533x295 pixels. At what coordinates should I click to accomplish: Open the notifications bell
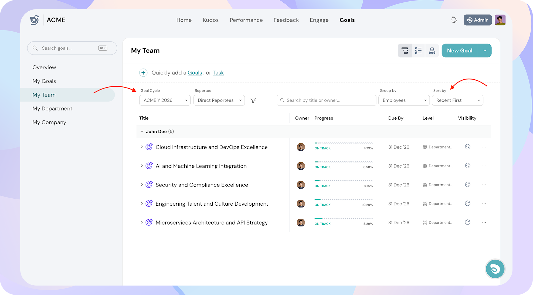[454, 20]
